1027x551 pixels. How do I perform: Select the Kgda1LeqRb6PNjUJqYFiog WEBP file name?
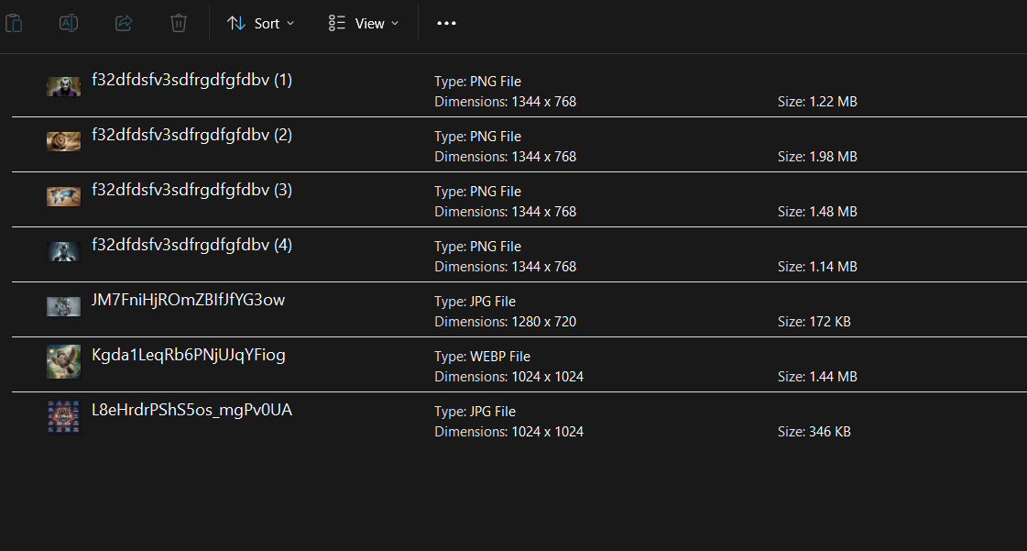(189, 355)
